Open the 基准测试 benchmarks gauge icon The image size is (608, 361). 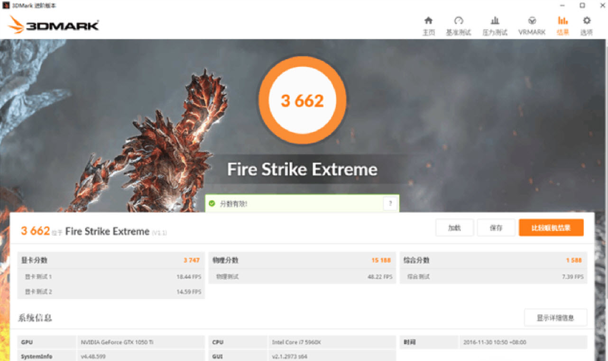point(458,21)
